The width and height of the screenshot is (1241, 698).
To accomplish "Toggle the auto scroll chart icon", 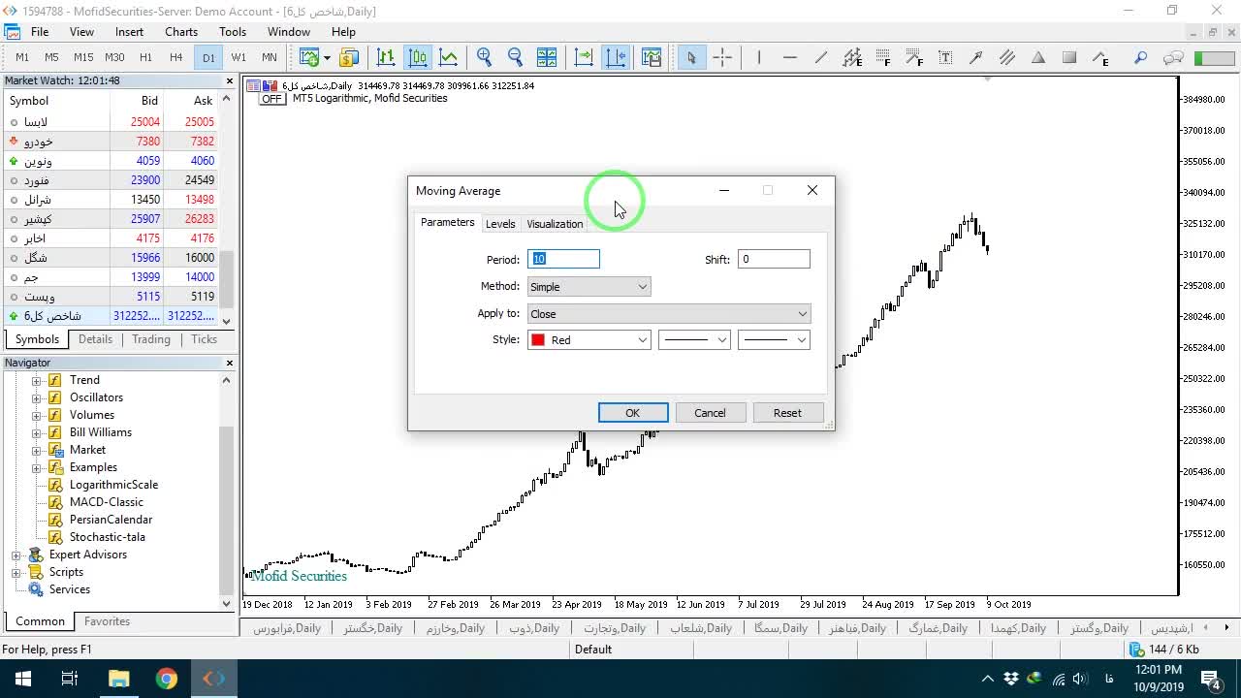I will pos(584,57).
